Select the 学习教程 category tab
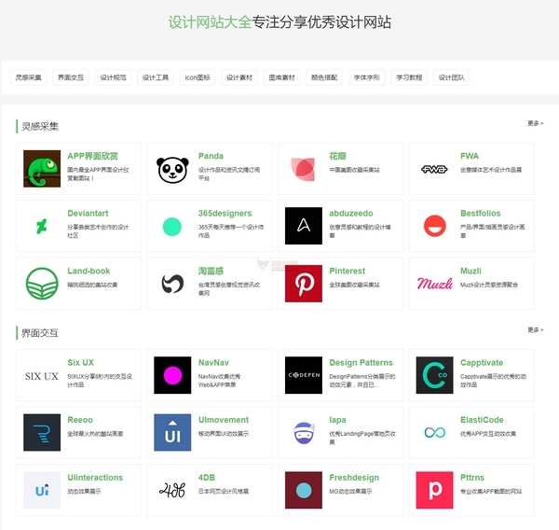 click(x=409, y=77)
